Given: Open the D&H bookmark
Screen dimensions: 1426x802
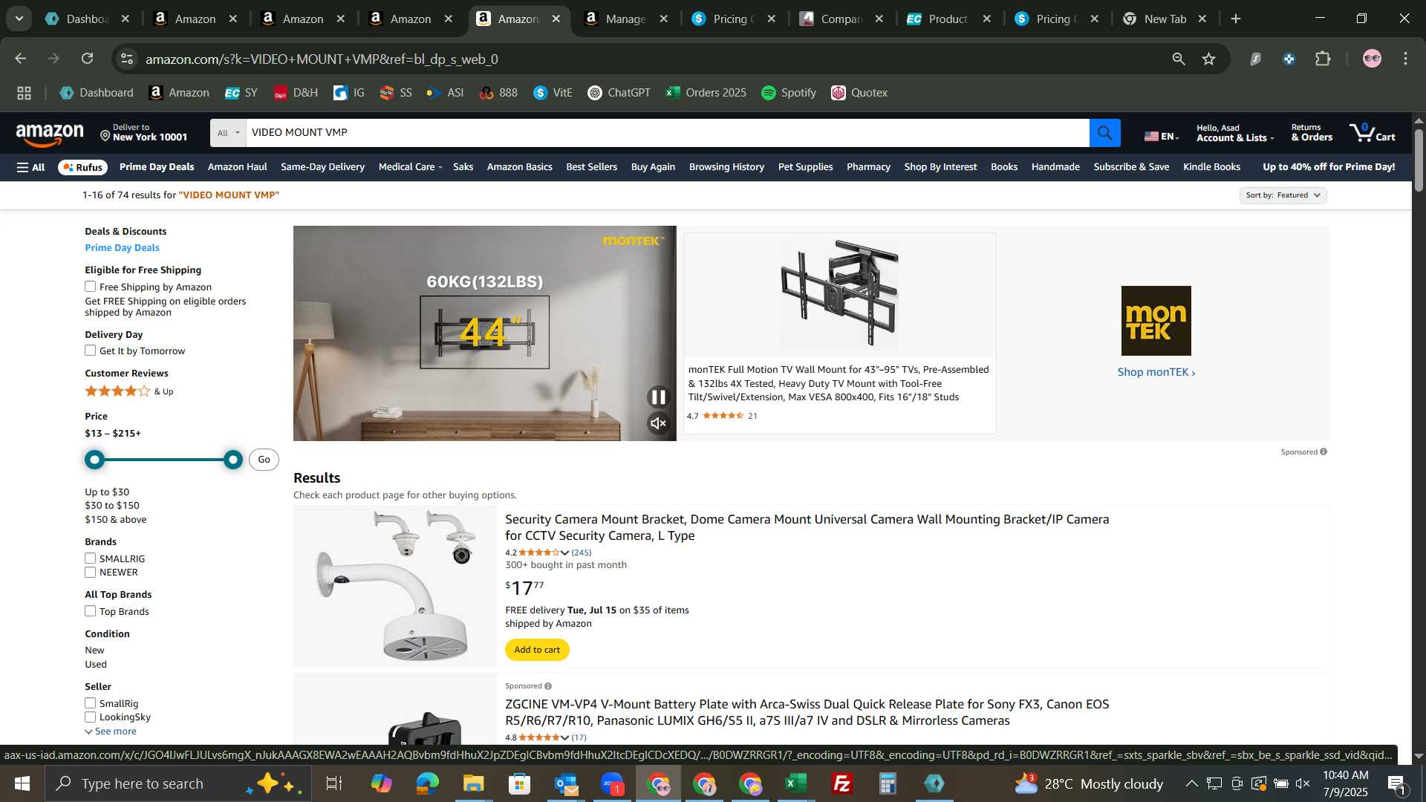Looking at the screenshot, I should 296,93.
